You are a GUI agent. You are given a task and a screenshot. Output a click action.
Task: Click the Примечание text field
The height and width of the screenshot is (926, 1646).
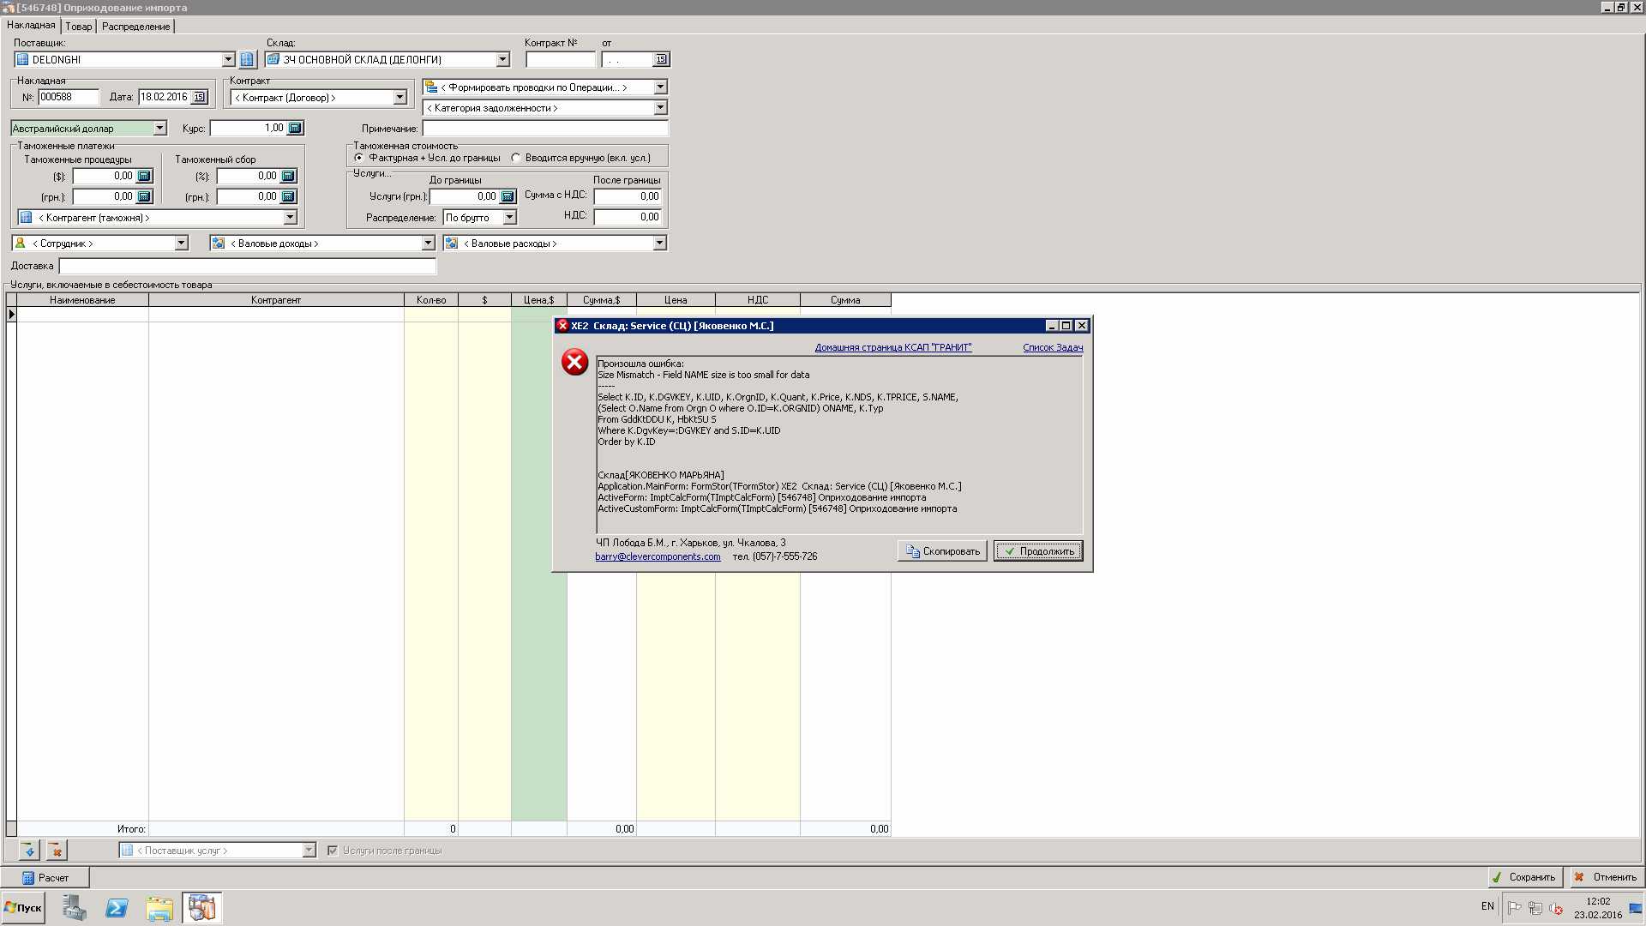[544, 129]
